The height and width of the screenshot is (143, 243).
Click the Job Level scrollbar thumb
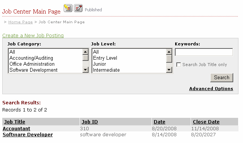pos(169,59)
